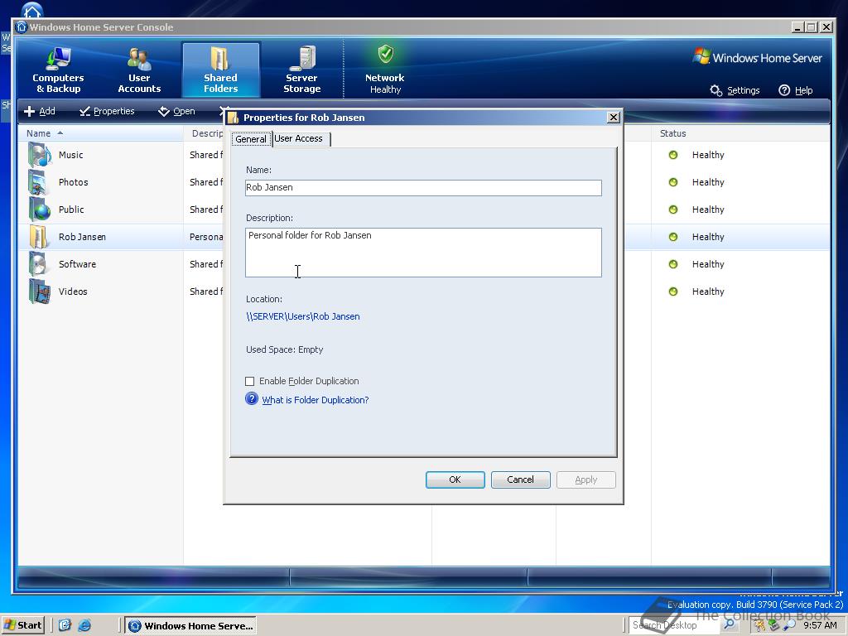Sort list by Name column

point(101,133)
